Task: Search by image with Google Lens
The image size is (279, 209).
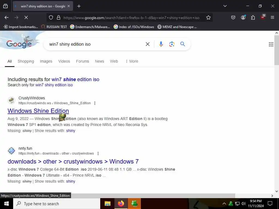Action: coord(172,44)
